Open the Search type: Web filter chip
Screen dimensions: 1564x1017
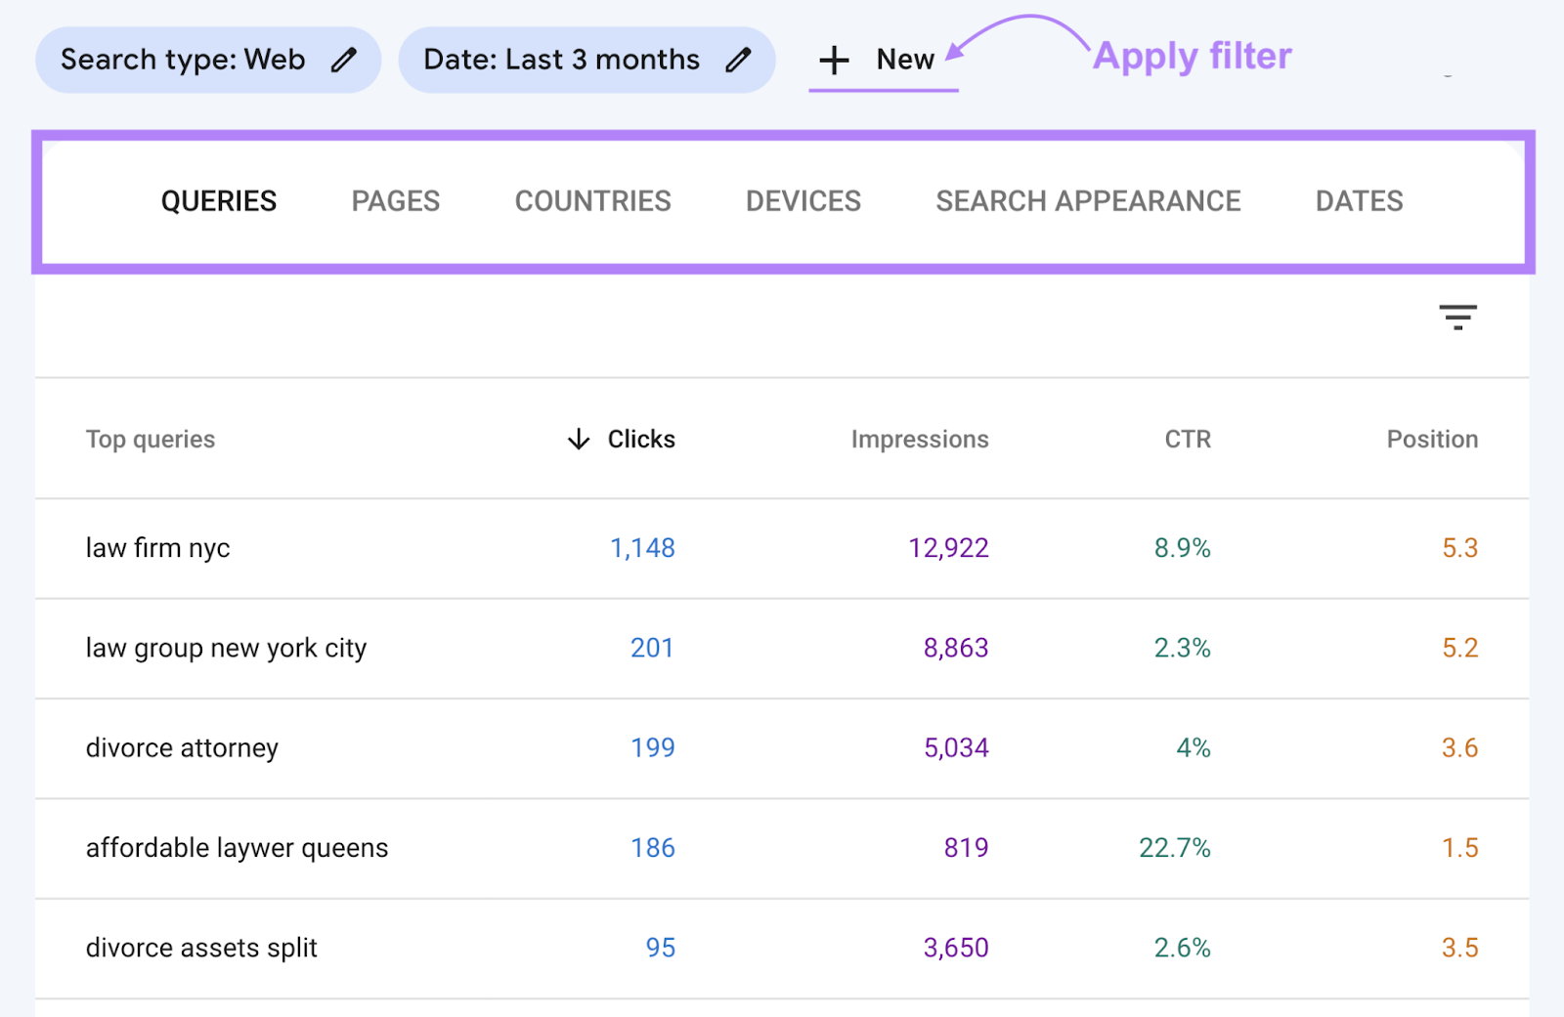click(x=183, y=61)
